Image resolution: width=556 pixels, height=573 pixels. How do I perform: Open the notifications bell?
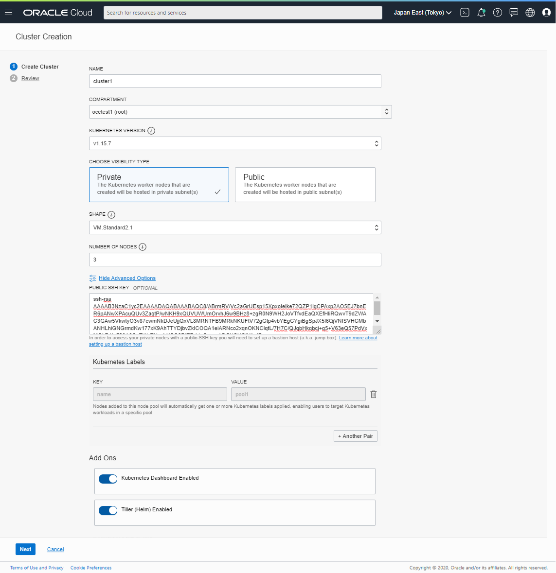tap(481, 12)
